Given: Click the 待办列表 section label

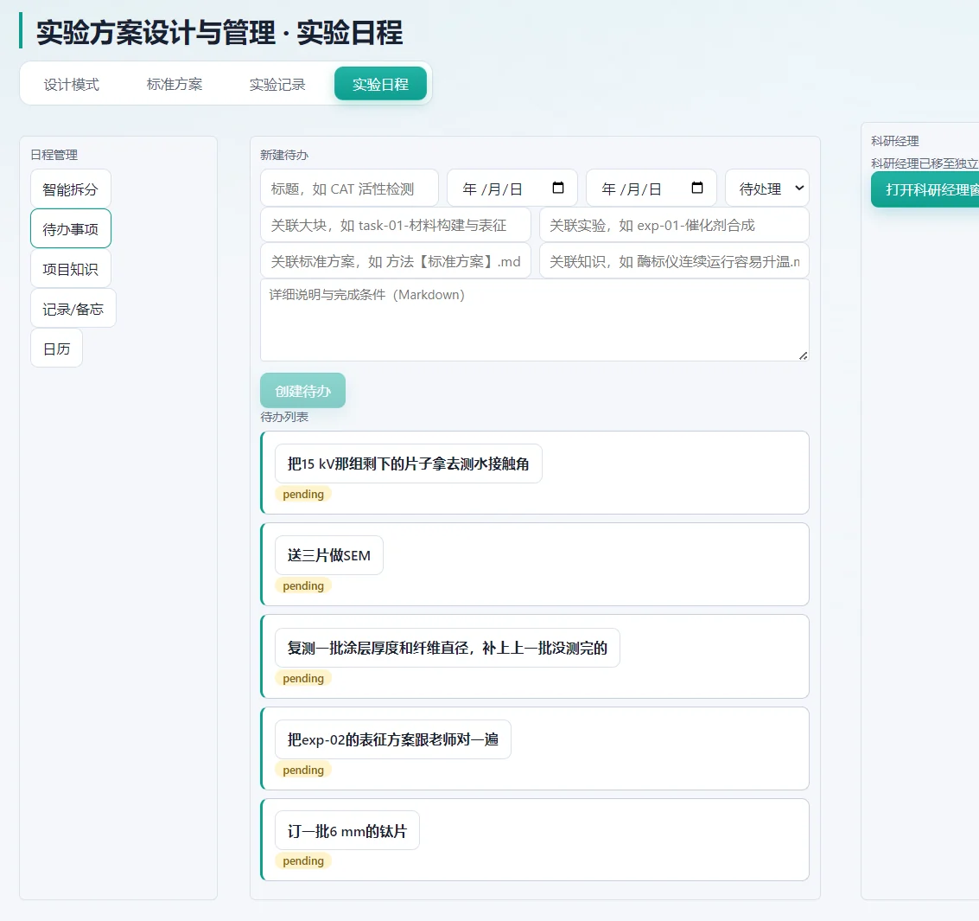Looking at the screenshot, I should 284,417.
